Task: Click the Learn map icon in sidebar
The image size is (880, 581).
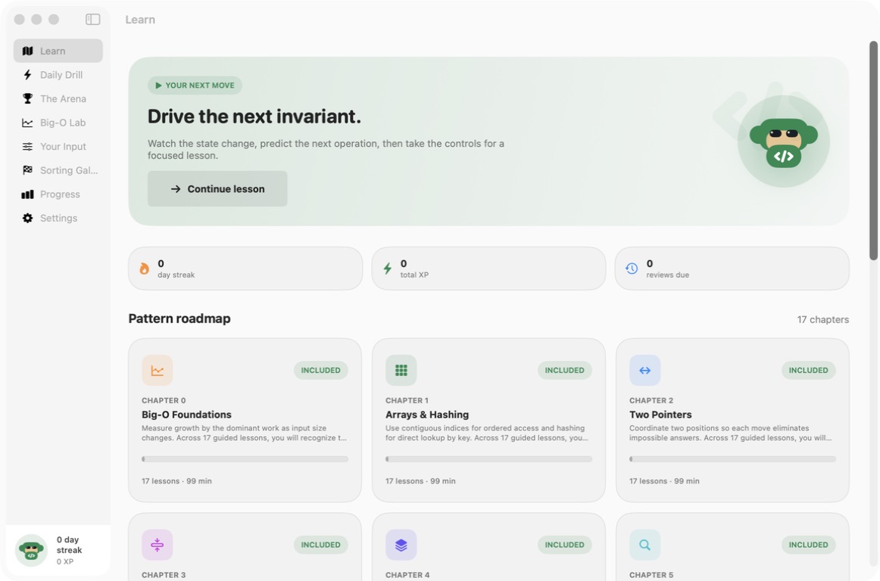Action: [x=27, y=51]
